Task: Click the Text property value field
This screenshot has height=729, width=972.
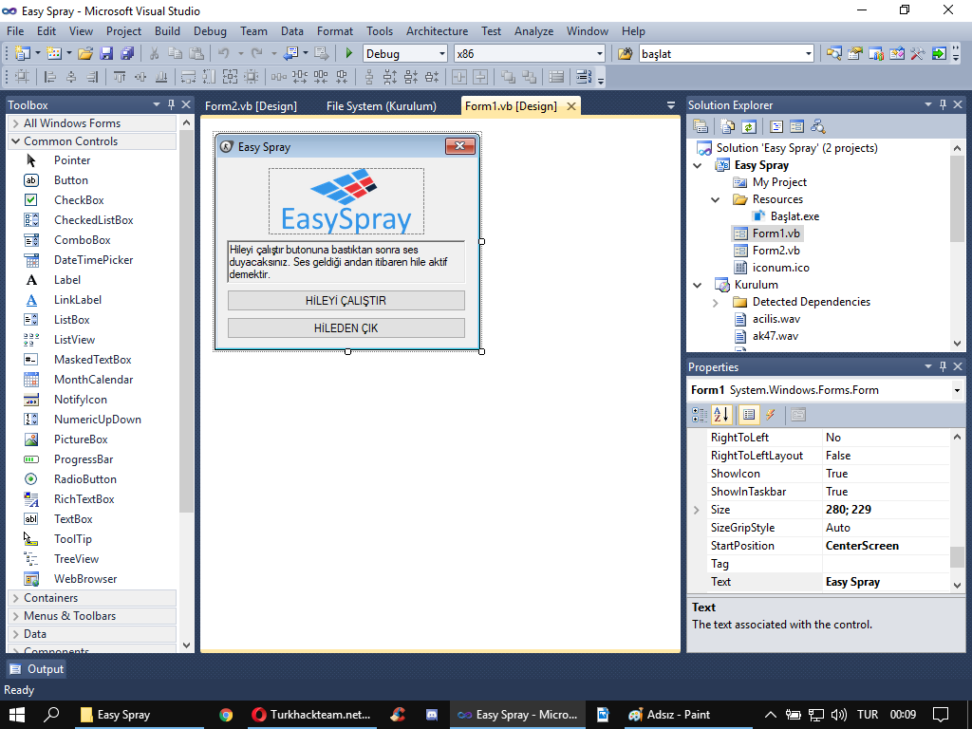Action: click(x=887, y=582)
